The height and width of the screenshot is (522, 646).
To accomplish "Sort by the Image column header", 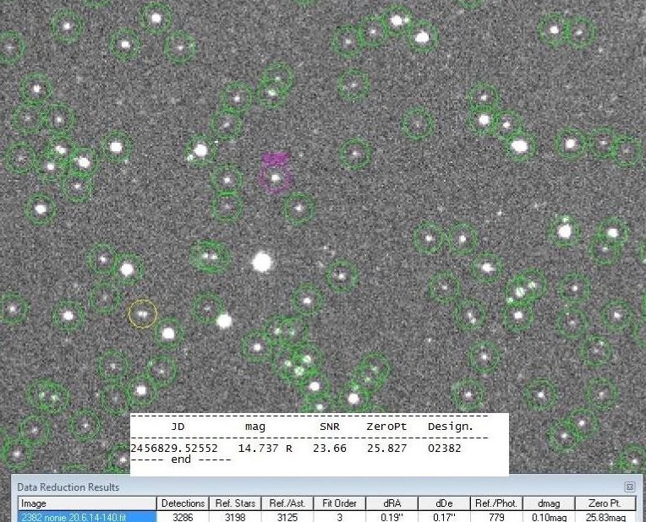I will (x=86, y=503).
